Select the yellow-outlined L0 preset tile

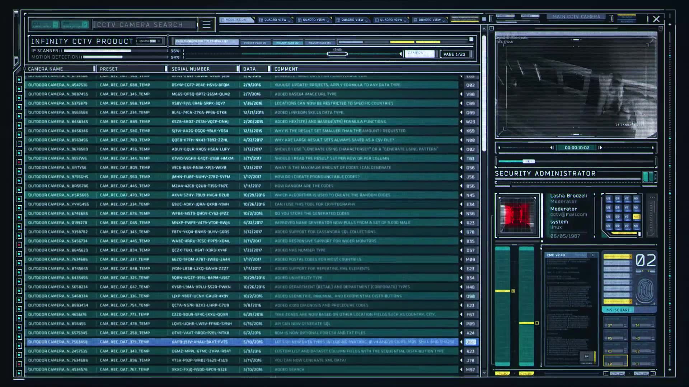[x=615, y=360]
